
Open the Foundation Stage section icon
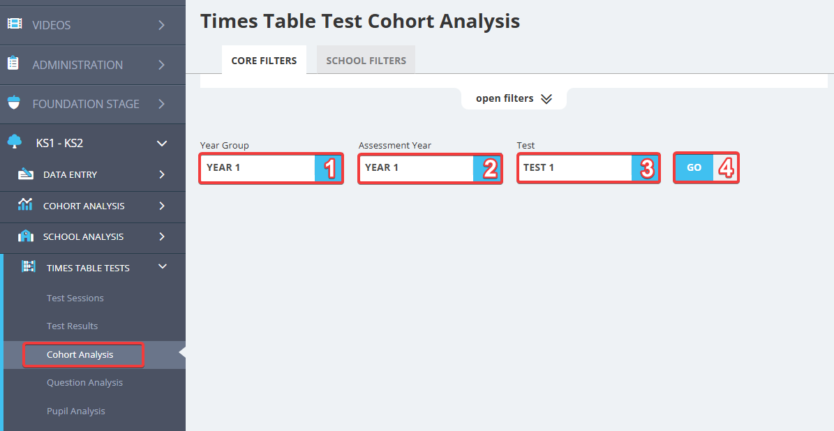click(x=15, y=103)
